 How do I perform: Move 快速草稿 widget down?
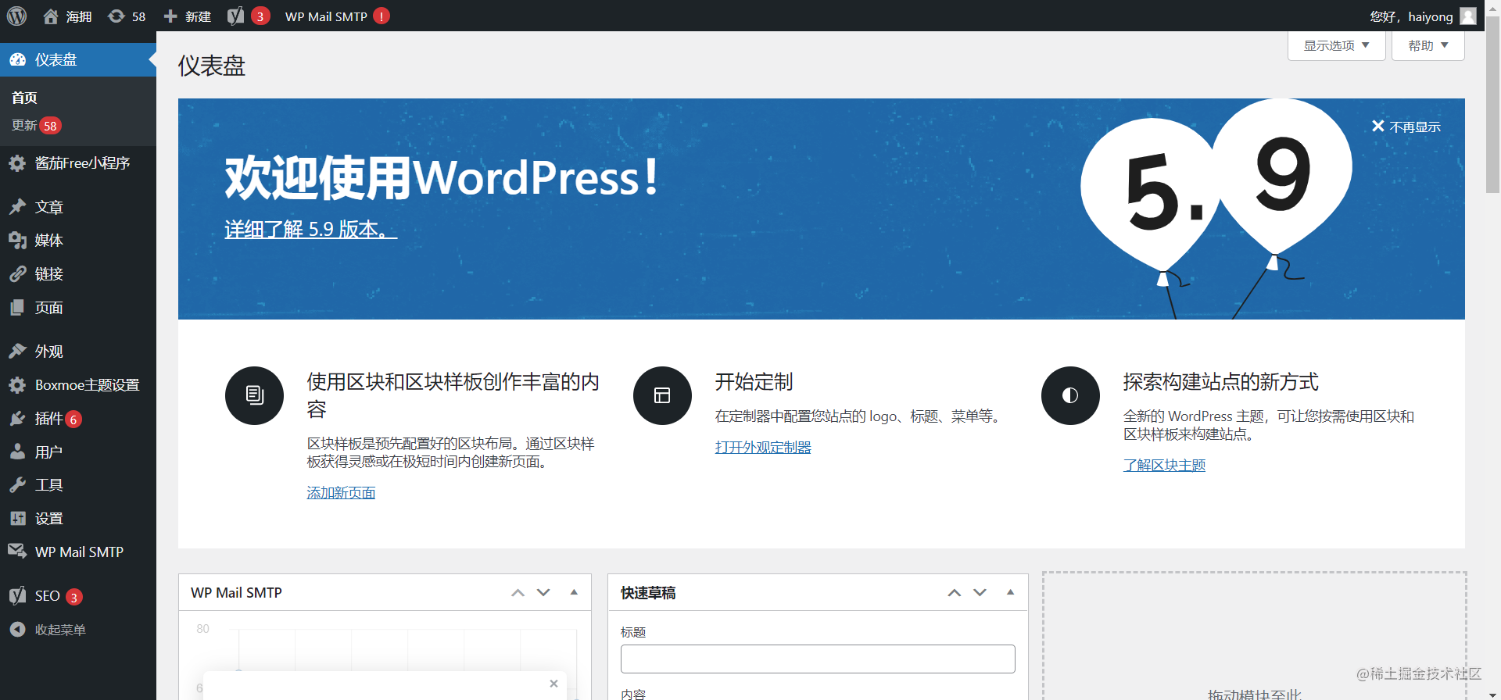(980, 593)
